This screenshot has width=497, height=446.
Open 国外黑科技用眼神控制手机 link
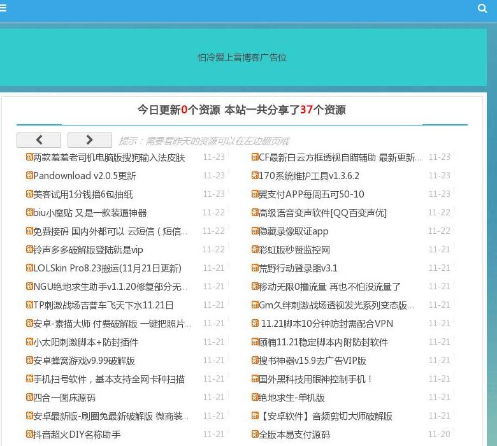pos(315,379)
